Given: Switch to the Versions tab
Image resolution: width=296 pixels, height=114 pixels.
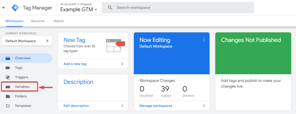Looking at the screenshot, I should click(38, 21).
